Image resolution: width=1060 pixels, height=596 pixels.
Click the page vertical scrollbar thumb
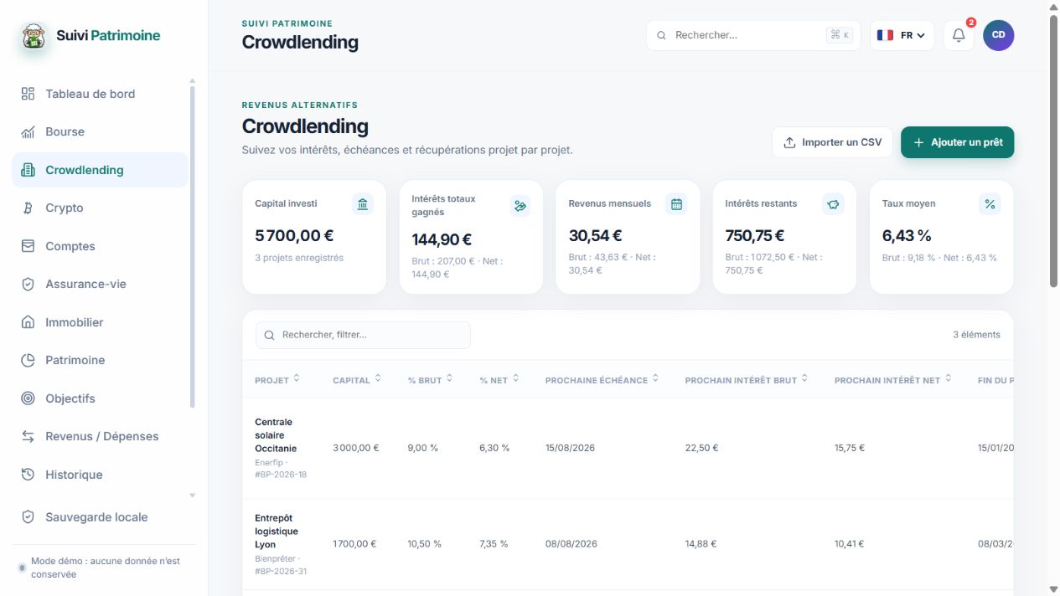(1053, 152)
